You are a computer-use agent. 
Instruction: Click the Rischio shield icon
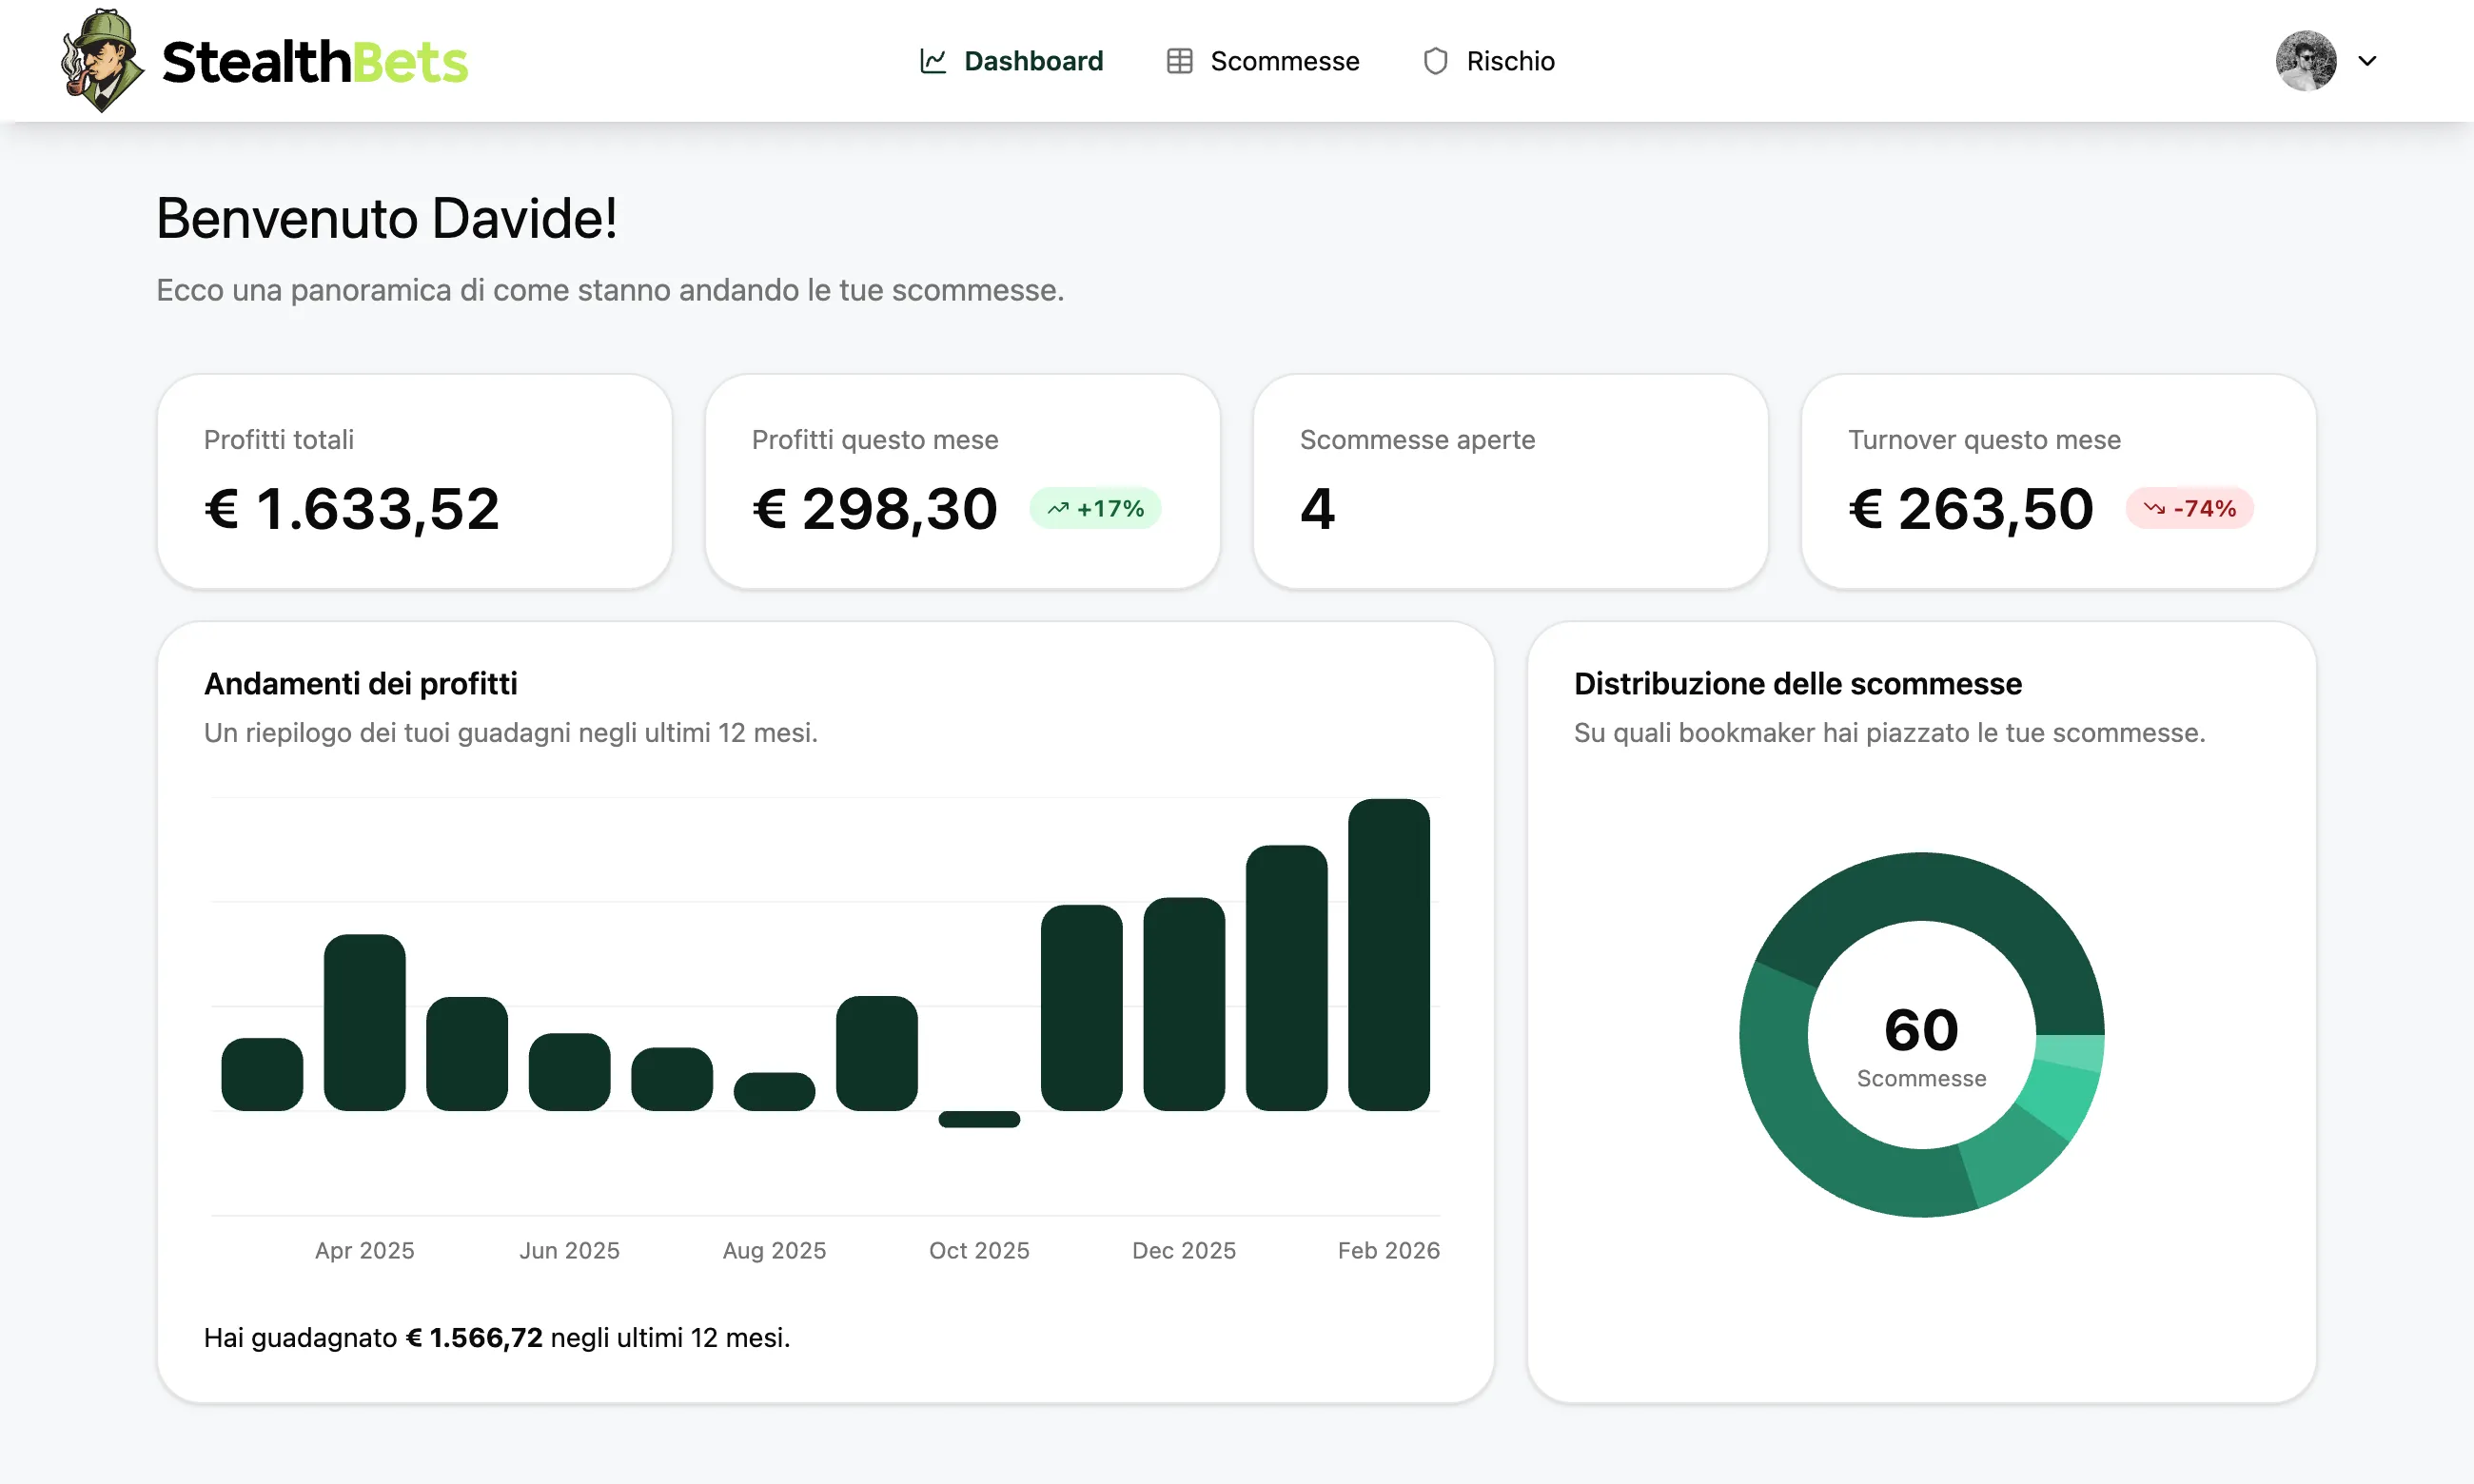pos(1435,61)
